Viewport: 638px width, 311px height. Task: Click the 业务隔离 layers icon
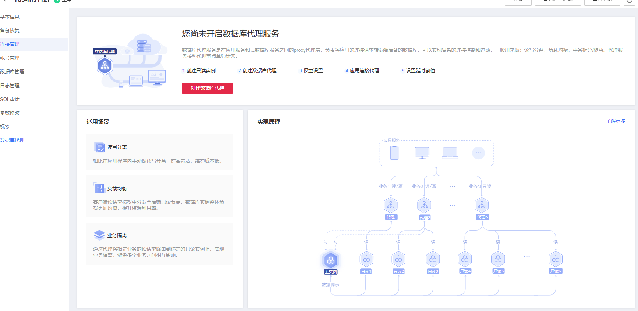(x=99, y=235)
